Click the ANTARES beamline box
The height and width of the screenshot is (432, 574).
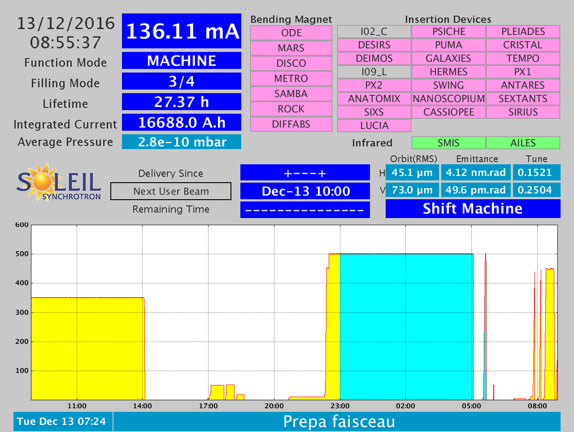click(523, 85)
